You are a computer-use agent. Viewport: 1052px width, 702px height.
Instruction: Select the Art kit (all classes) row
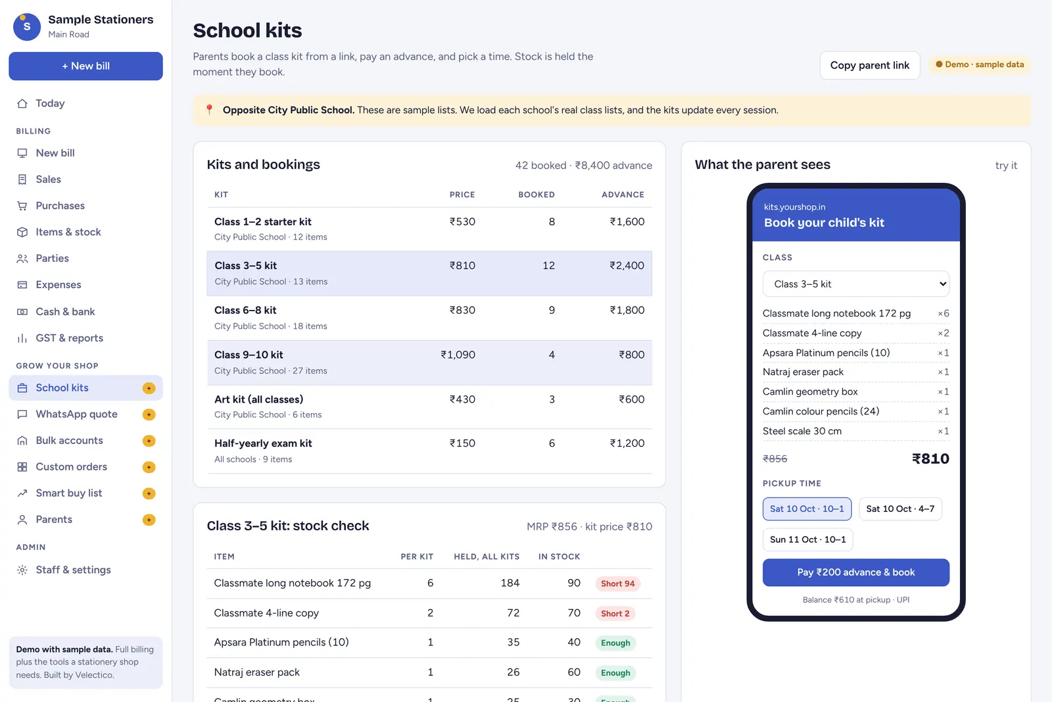tap(429, 407)
